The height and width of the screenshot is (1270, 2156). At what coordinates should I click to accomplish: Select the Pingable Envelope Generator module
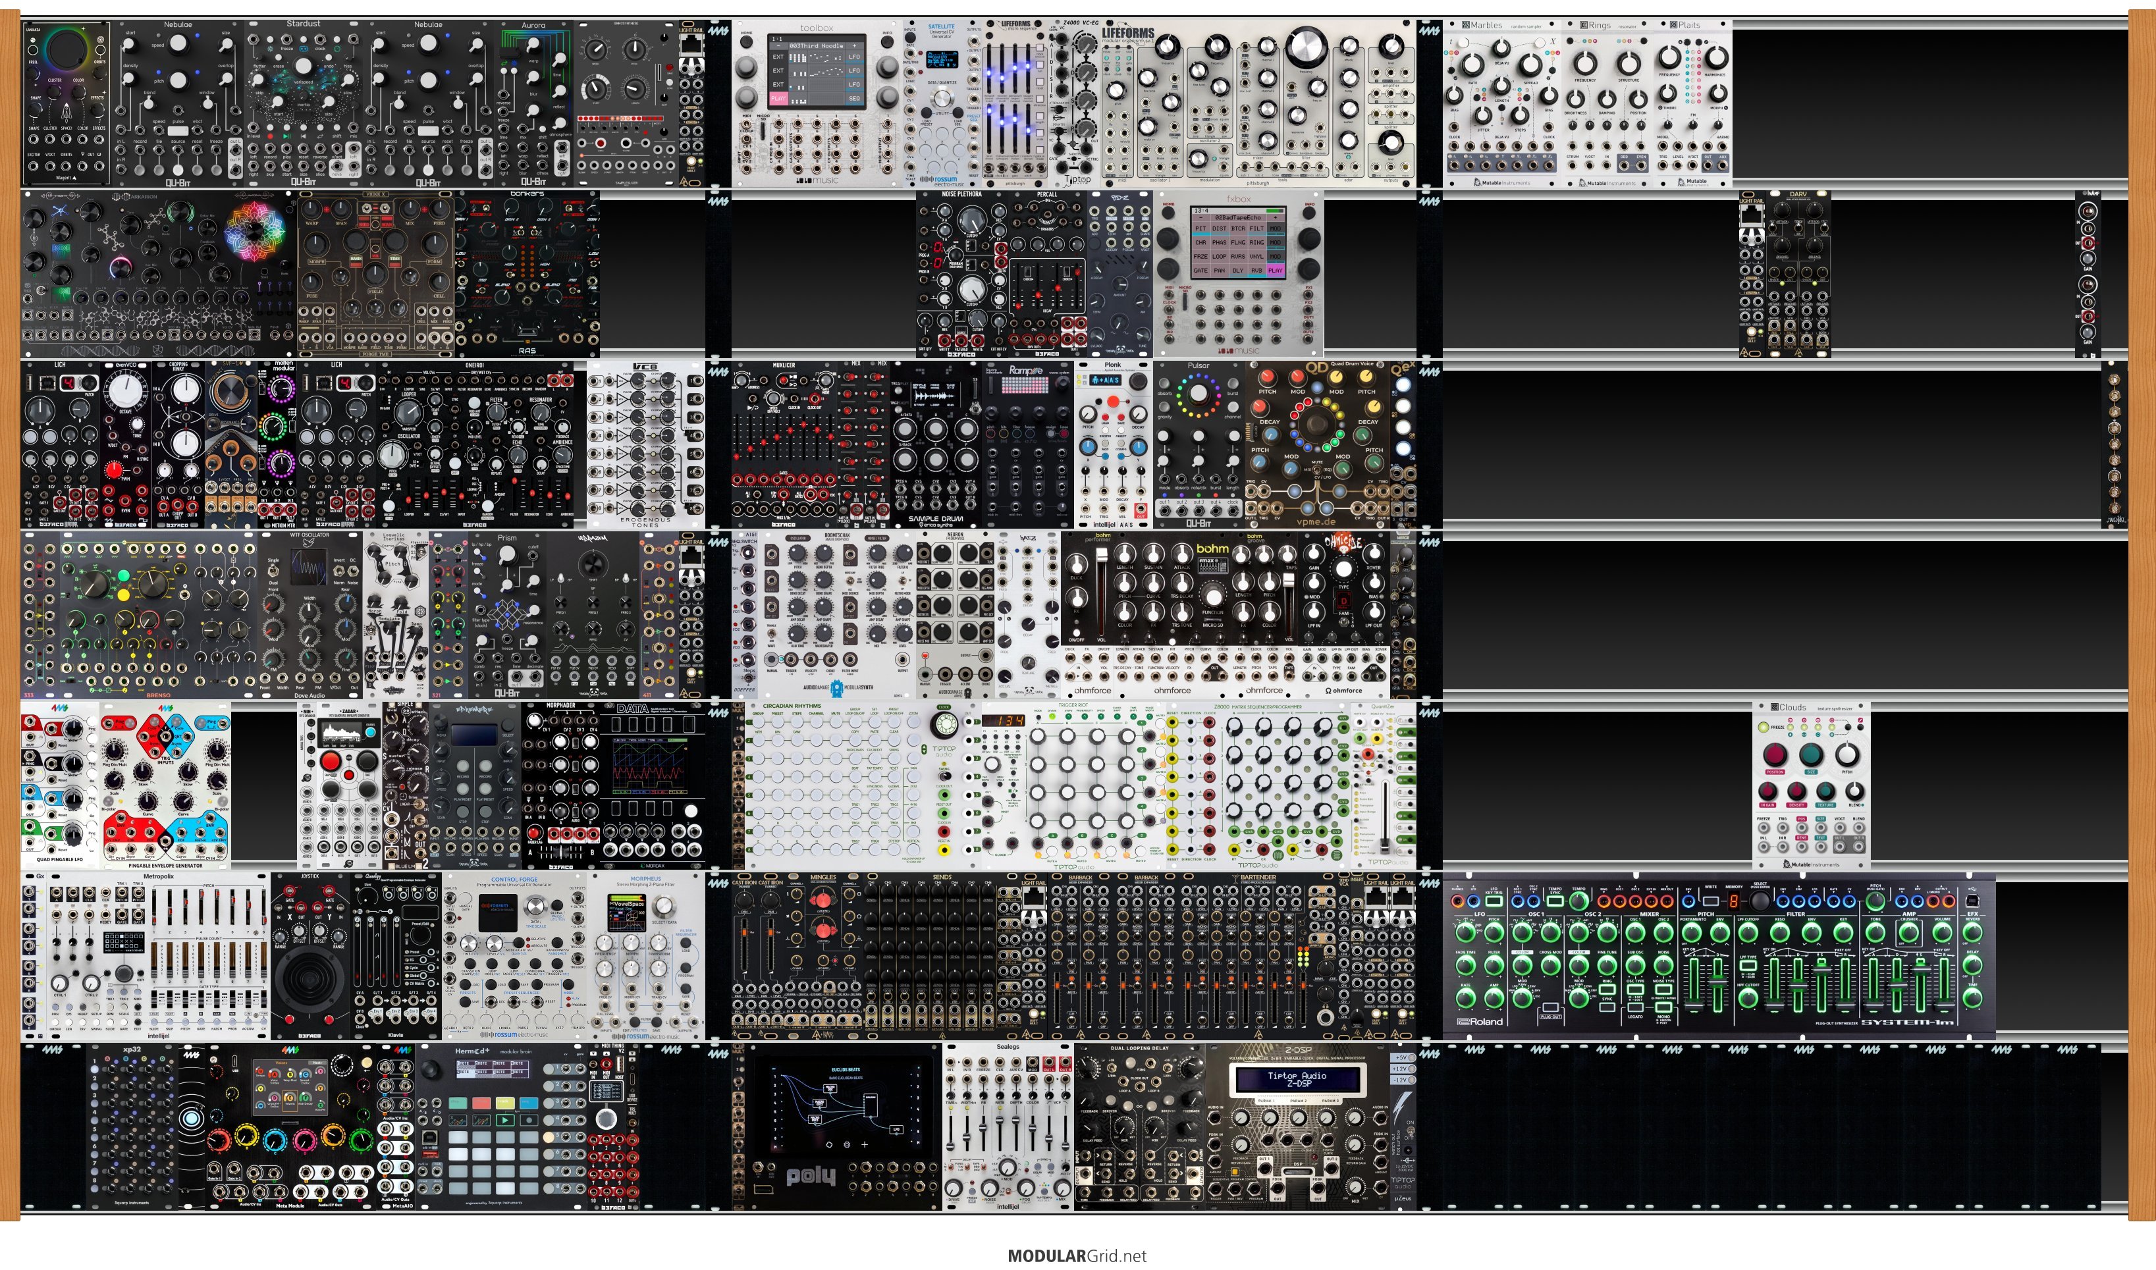point(165,785)
